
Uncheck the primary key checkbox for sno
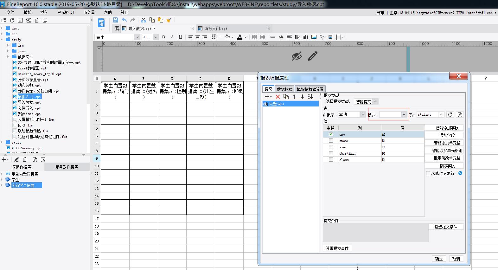point(331,134)
